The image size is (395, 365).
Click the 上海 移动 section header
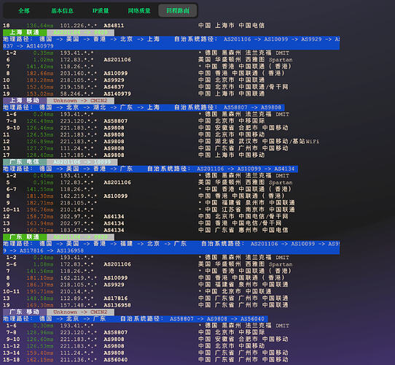[25, 101]
